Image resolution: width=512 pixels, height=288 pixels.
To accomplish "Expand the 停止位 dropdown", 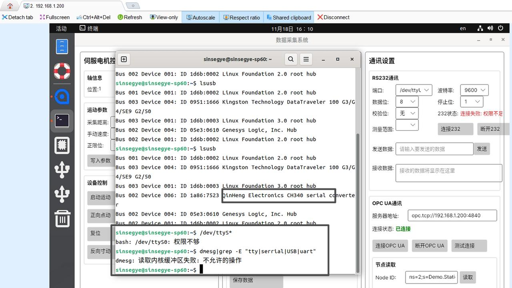I will tap(472, 102).
